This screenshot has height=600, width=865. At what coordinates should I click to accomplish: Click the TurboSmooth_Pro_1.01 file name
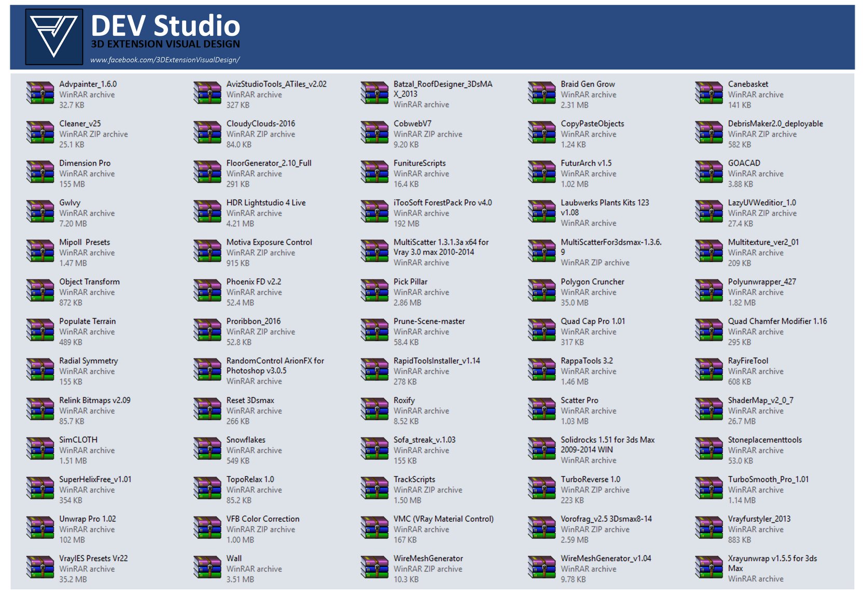(x=769, y=479)
